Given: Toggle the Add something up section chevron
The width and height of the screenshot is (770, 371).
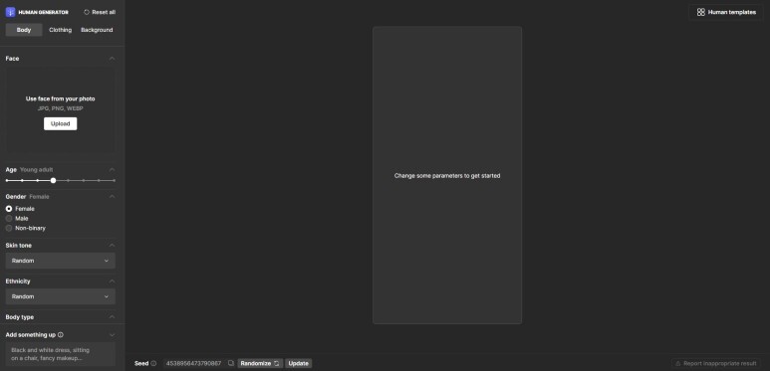Looking at the screenshot, I should click(112, 335).
